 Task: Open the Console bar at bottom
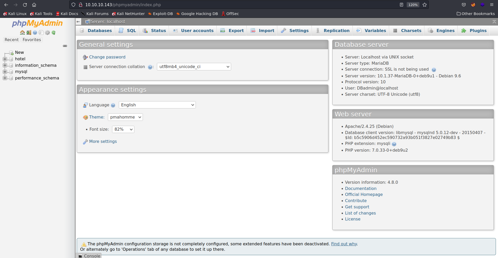[89, 256]
